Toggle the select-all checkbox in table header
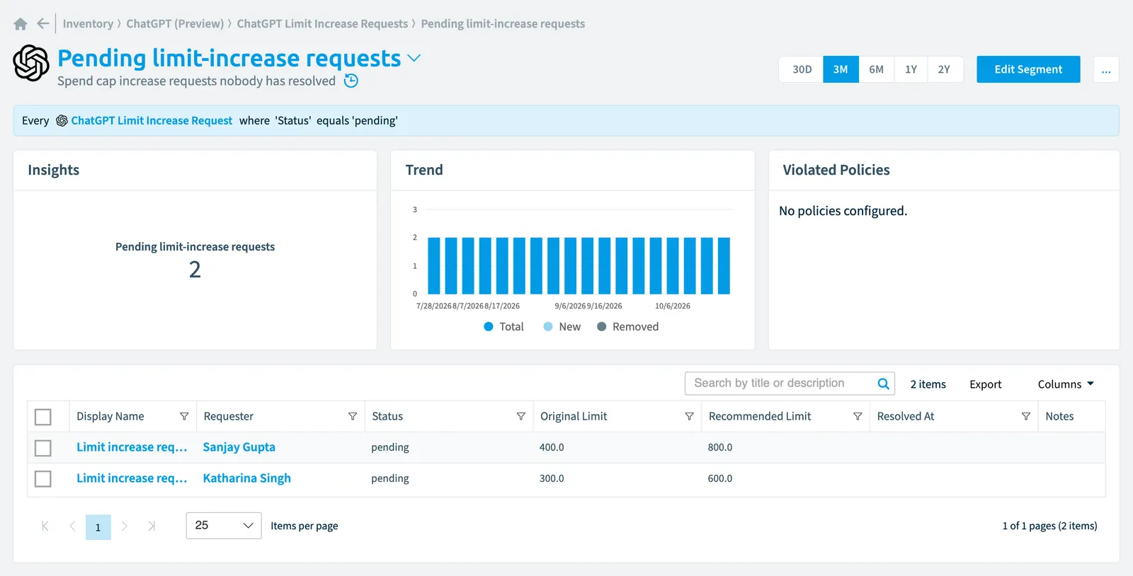 (43, 417)
